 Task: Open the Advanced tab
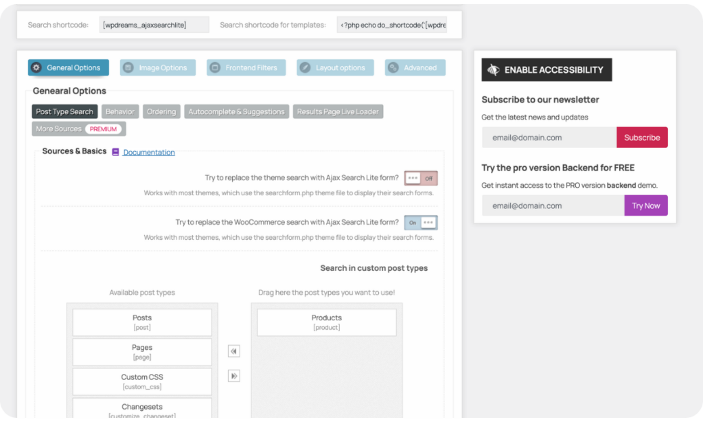(415, 67)
